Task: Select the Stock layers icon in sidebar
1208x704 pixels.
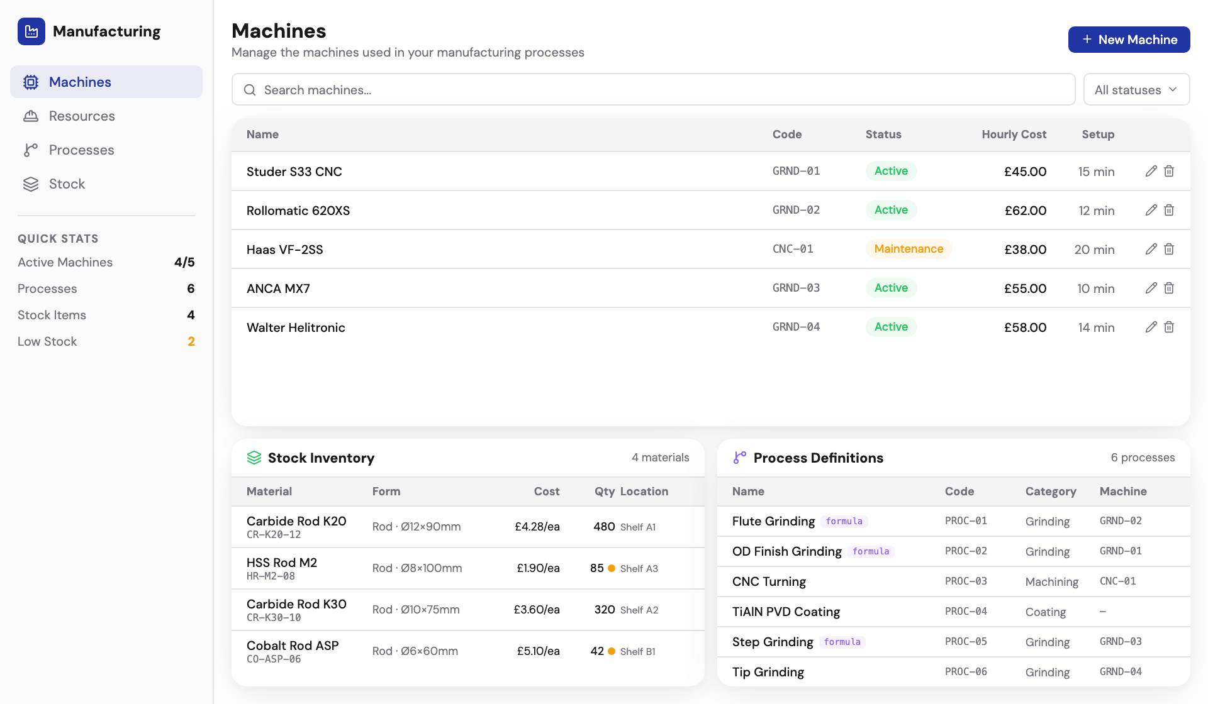Action: click(x=30, y=184)
